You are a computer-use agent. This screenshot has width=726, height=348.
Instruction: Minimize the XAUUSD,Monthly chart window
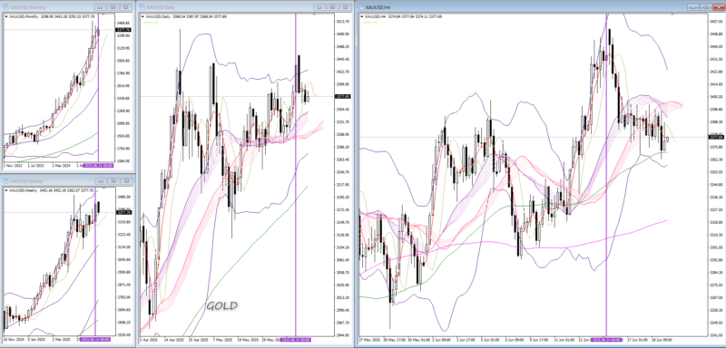100,7
